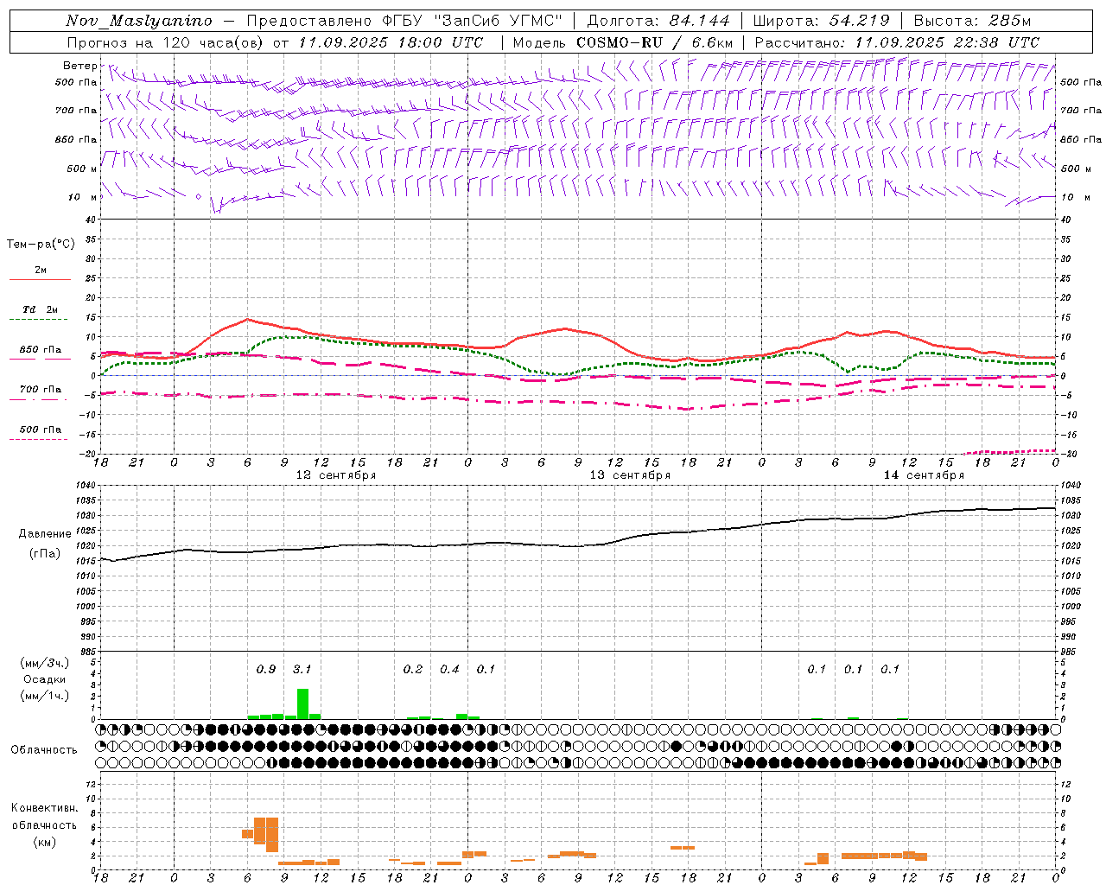Click the latitude value Широта: 54.219
This screenshot has height=885, width=1106.
click(821, 21)
